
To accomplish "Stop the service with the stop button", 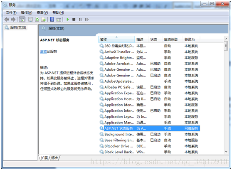I will tap(74, 20).
